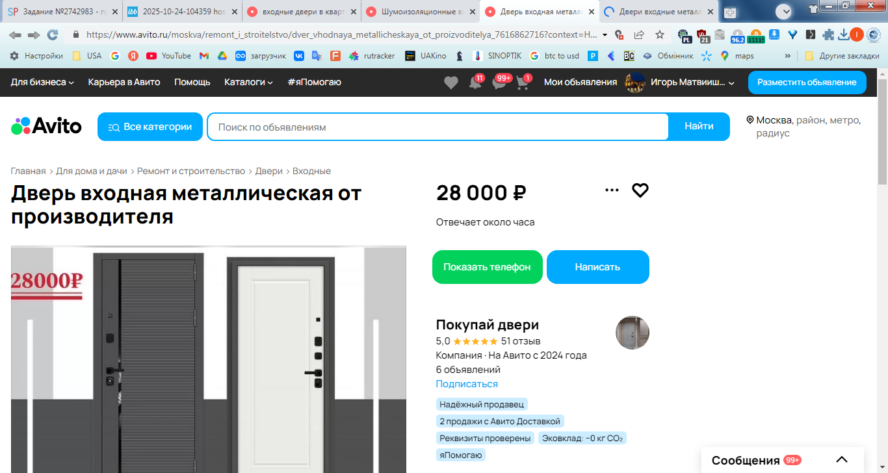Open the browser extensions puzzle icon
The height and width of the screenshot is (473, 888).
[827, 34]
